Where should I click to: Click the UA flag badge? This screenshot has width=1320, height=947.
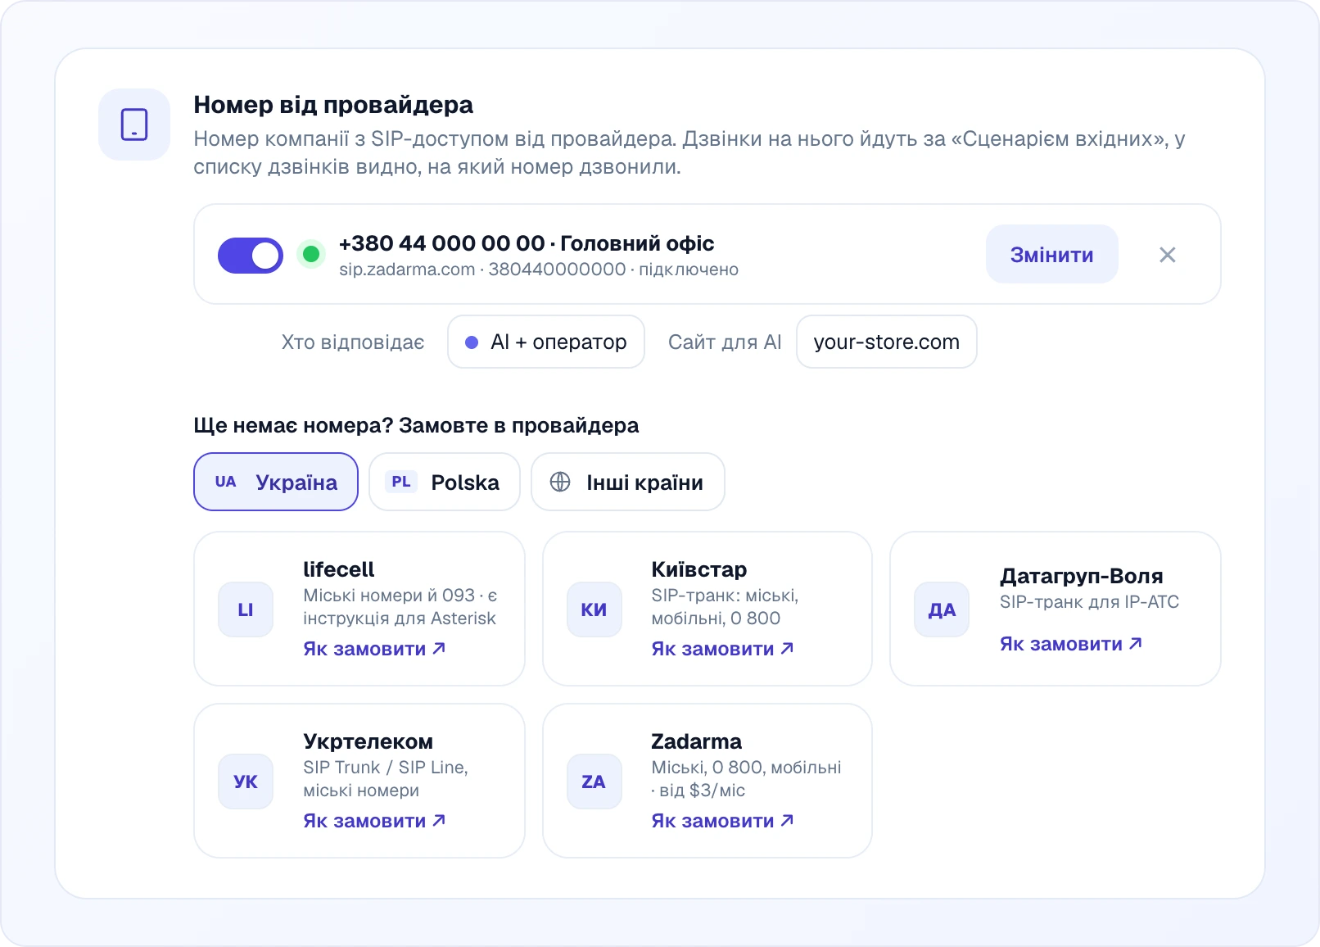225,482
